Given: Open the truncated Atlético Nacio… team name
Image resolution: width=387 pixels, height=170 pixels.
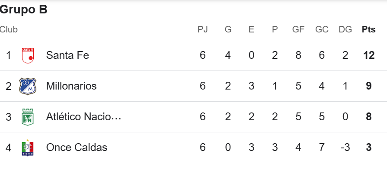Looking at the screenshot, I should 83,116.
